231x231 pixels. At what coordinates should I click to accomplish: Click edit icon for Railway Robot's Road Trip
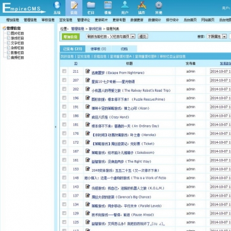pyautogui.click(x=87, y=89)
